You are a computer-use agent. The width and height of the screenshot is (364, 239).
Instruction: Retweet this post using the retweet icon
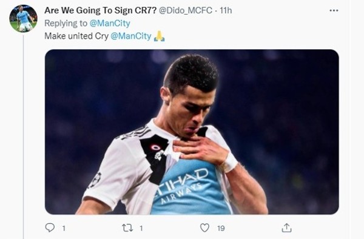click(x=127, y=228)
